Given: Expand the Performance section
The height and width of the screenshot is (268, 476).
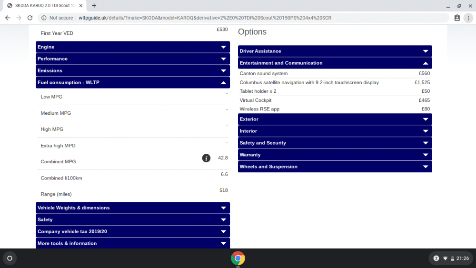Looking at the screenshot, I should tap(133, 59).
